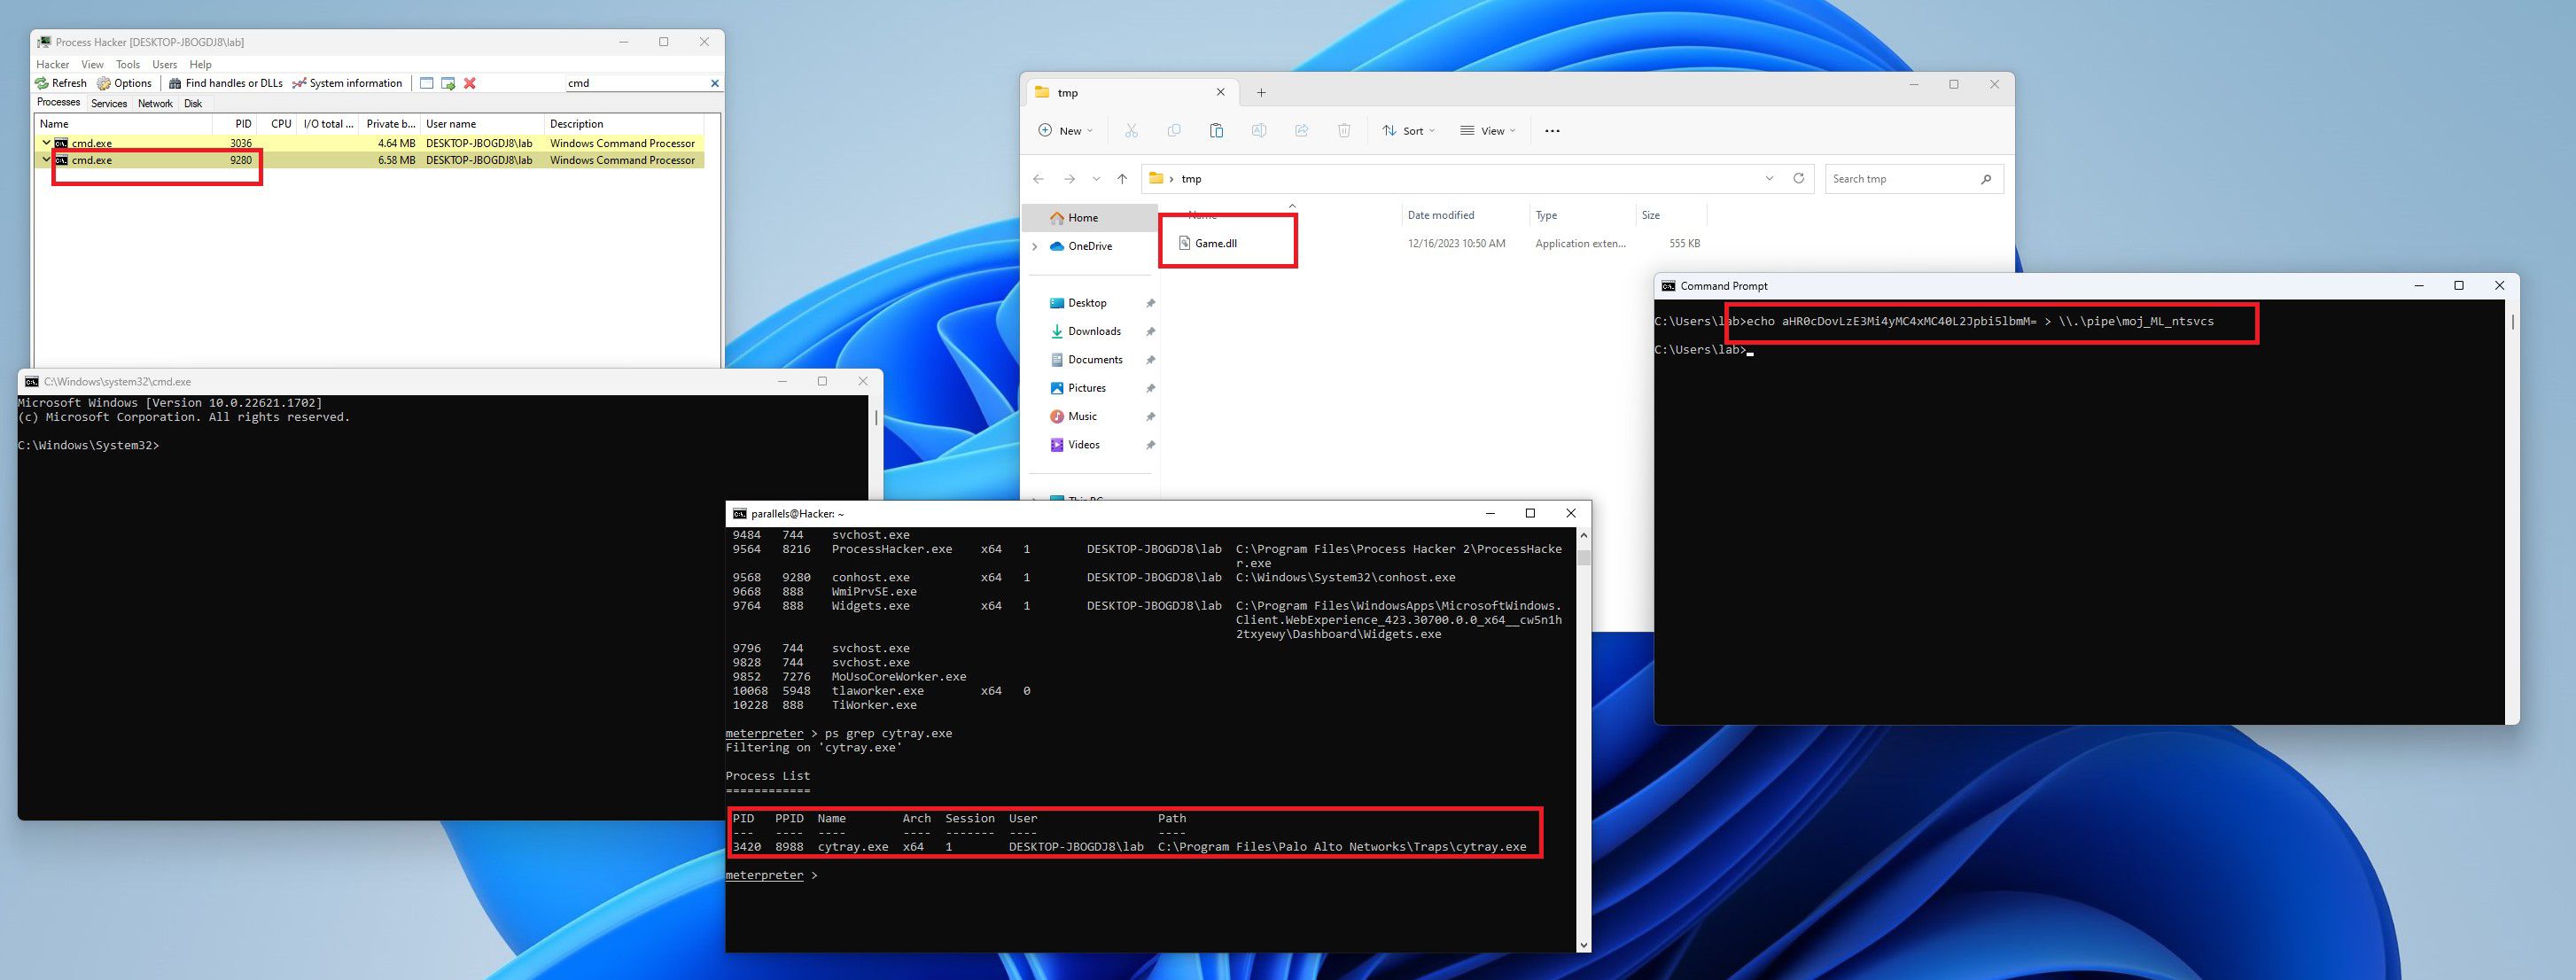Click Refresh icon in Process Hacker
2576x980 pixels.
[x=42, y=83]
